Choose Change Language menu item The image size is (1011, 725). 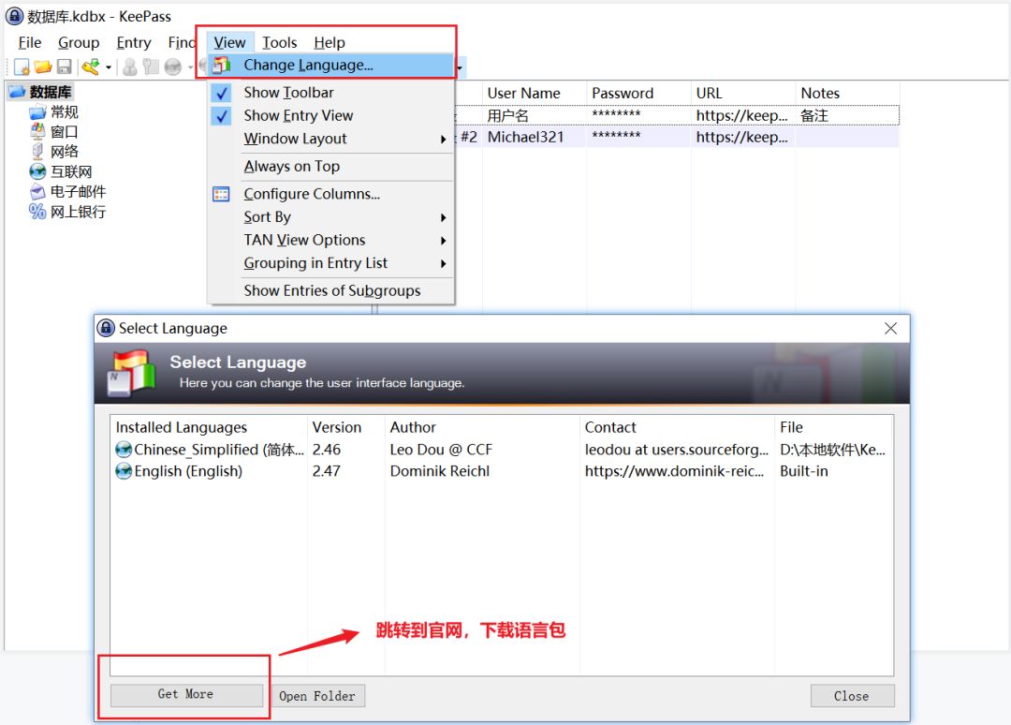tap(330, 66)
